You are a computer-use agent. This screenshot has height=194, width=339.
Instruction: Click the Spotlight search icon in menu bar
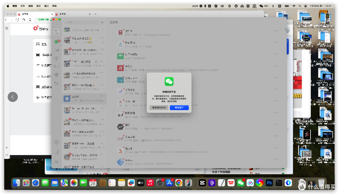(300, 6)
